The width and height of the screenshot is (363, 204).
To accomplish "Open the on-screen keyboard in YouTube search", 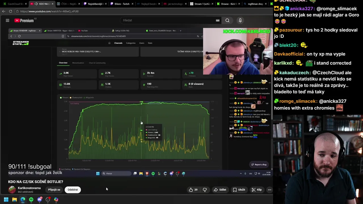I will point(218,20).
